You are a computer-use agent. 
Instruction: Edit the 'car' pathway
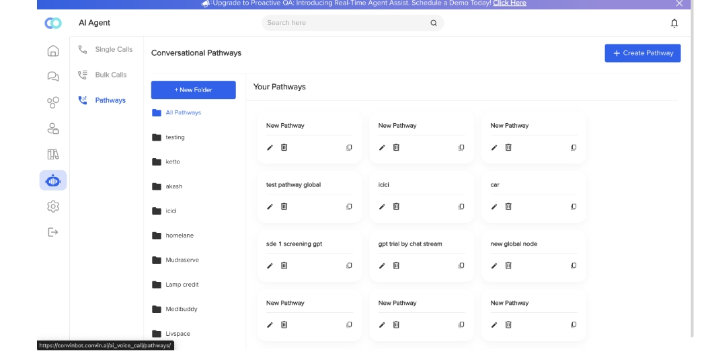[494, 207]
